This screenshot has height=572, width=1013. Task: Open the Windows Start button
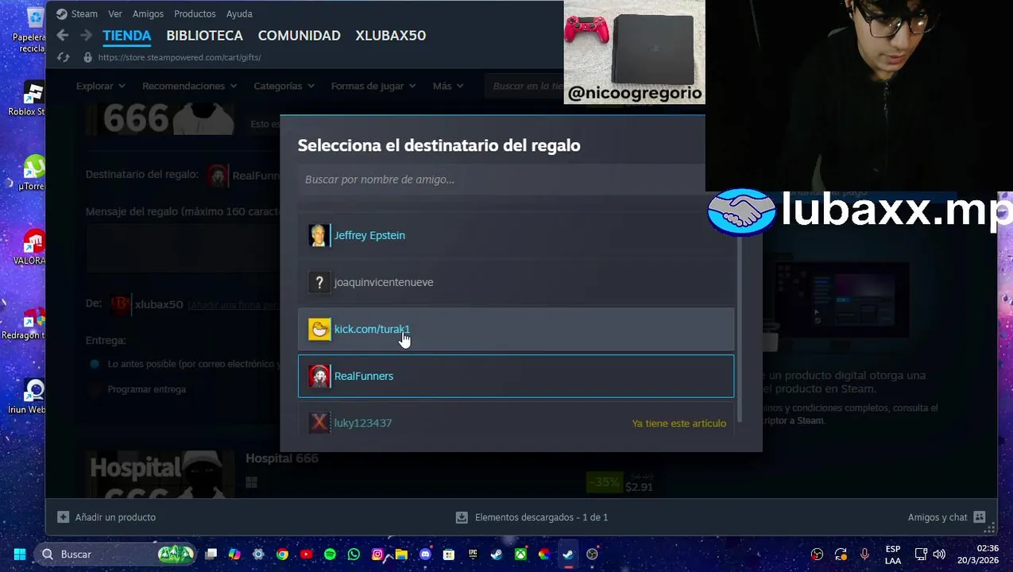tap(20, 555)
